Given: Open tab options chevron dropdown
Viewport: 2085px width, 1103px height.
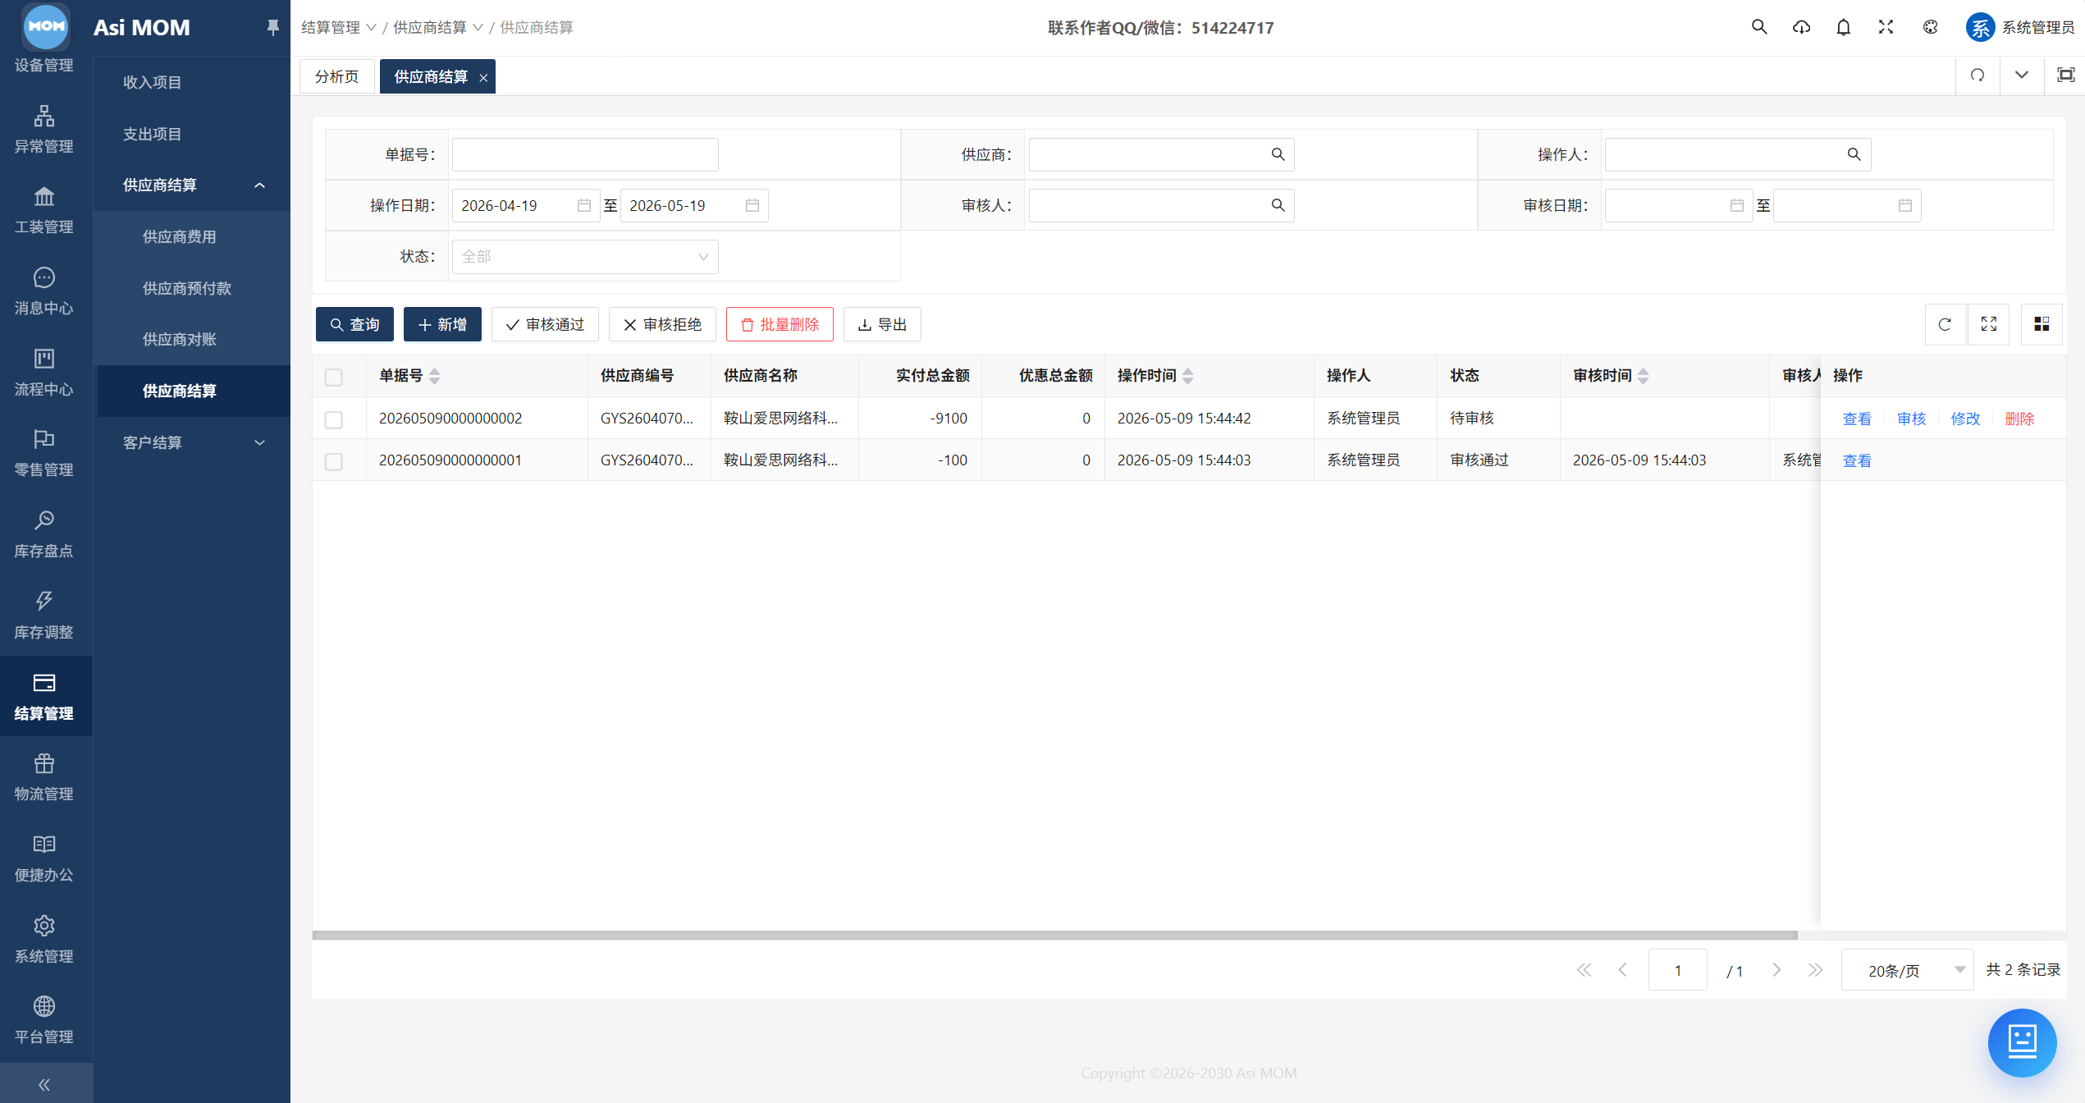Looking at the screenshot, I should (2022, 76).
